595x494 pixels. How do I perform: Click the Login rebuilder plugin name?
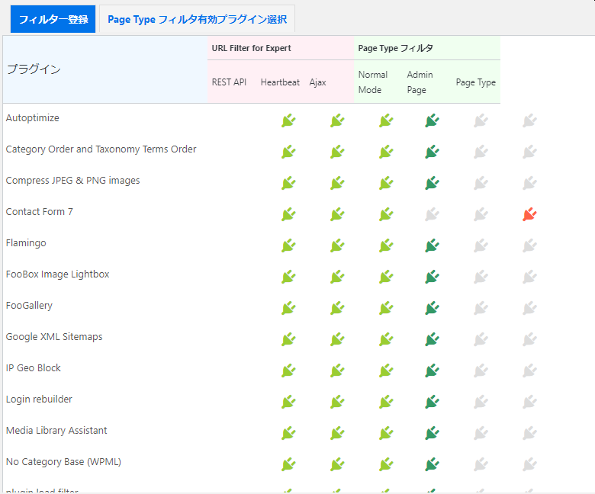click(x=39, y=399)
